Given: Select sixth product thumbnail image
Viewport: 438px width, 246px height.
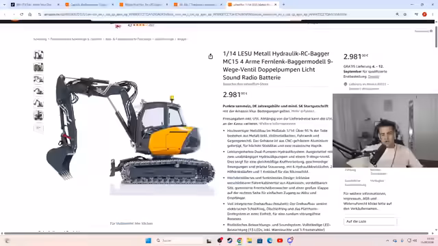Looking at the screenshot, I should click(x=38, y=115).
